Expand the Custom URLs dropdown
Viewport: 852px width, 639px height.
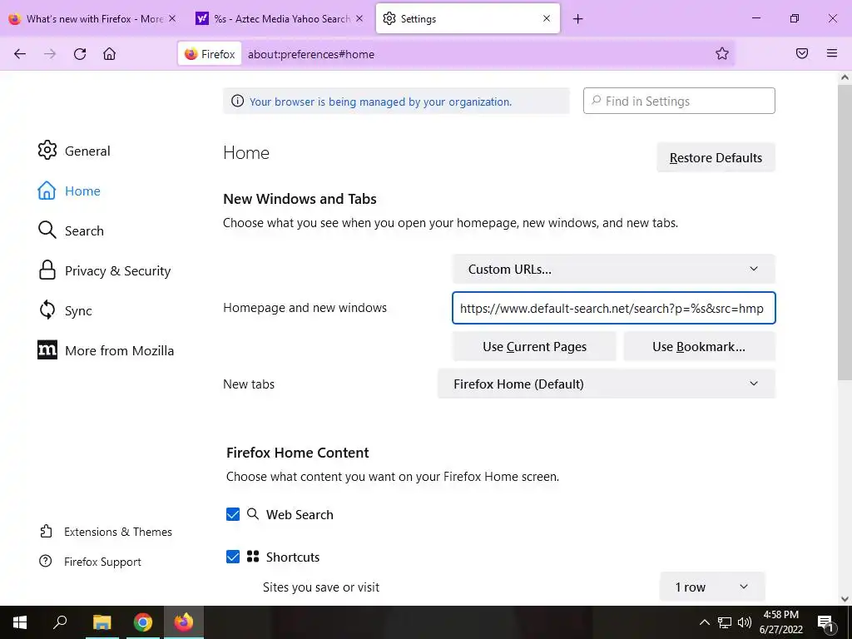(x=613, y=269)
